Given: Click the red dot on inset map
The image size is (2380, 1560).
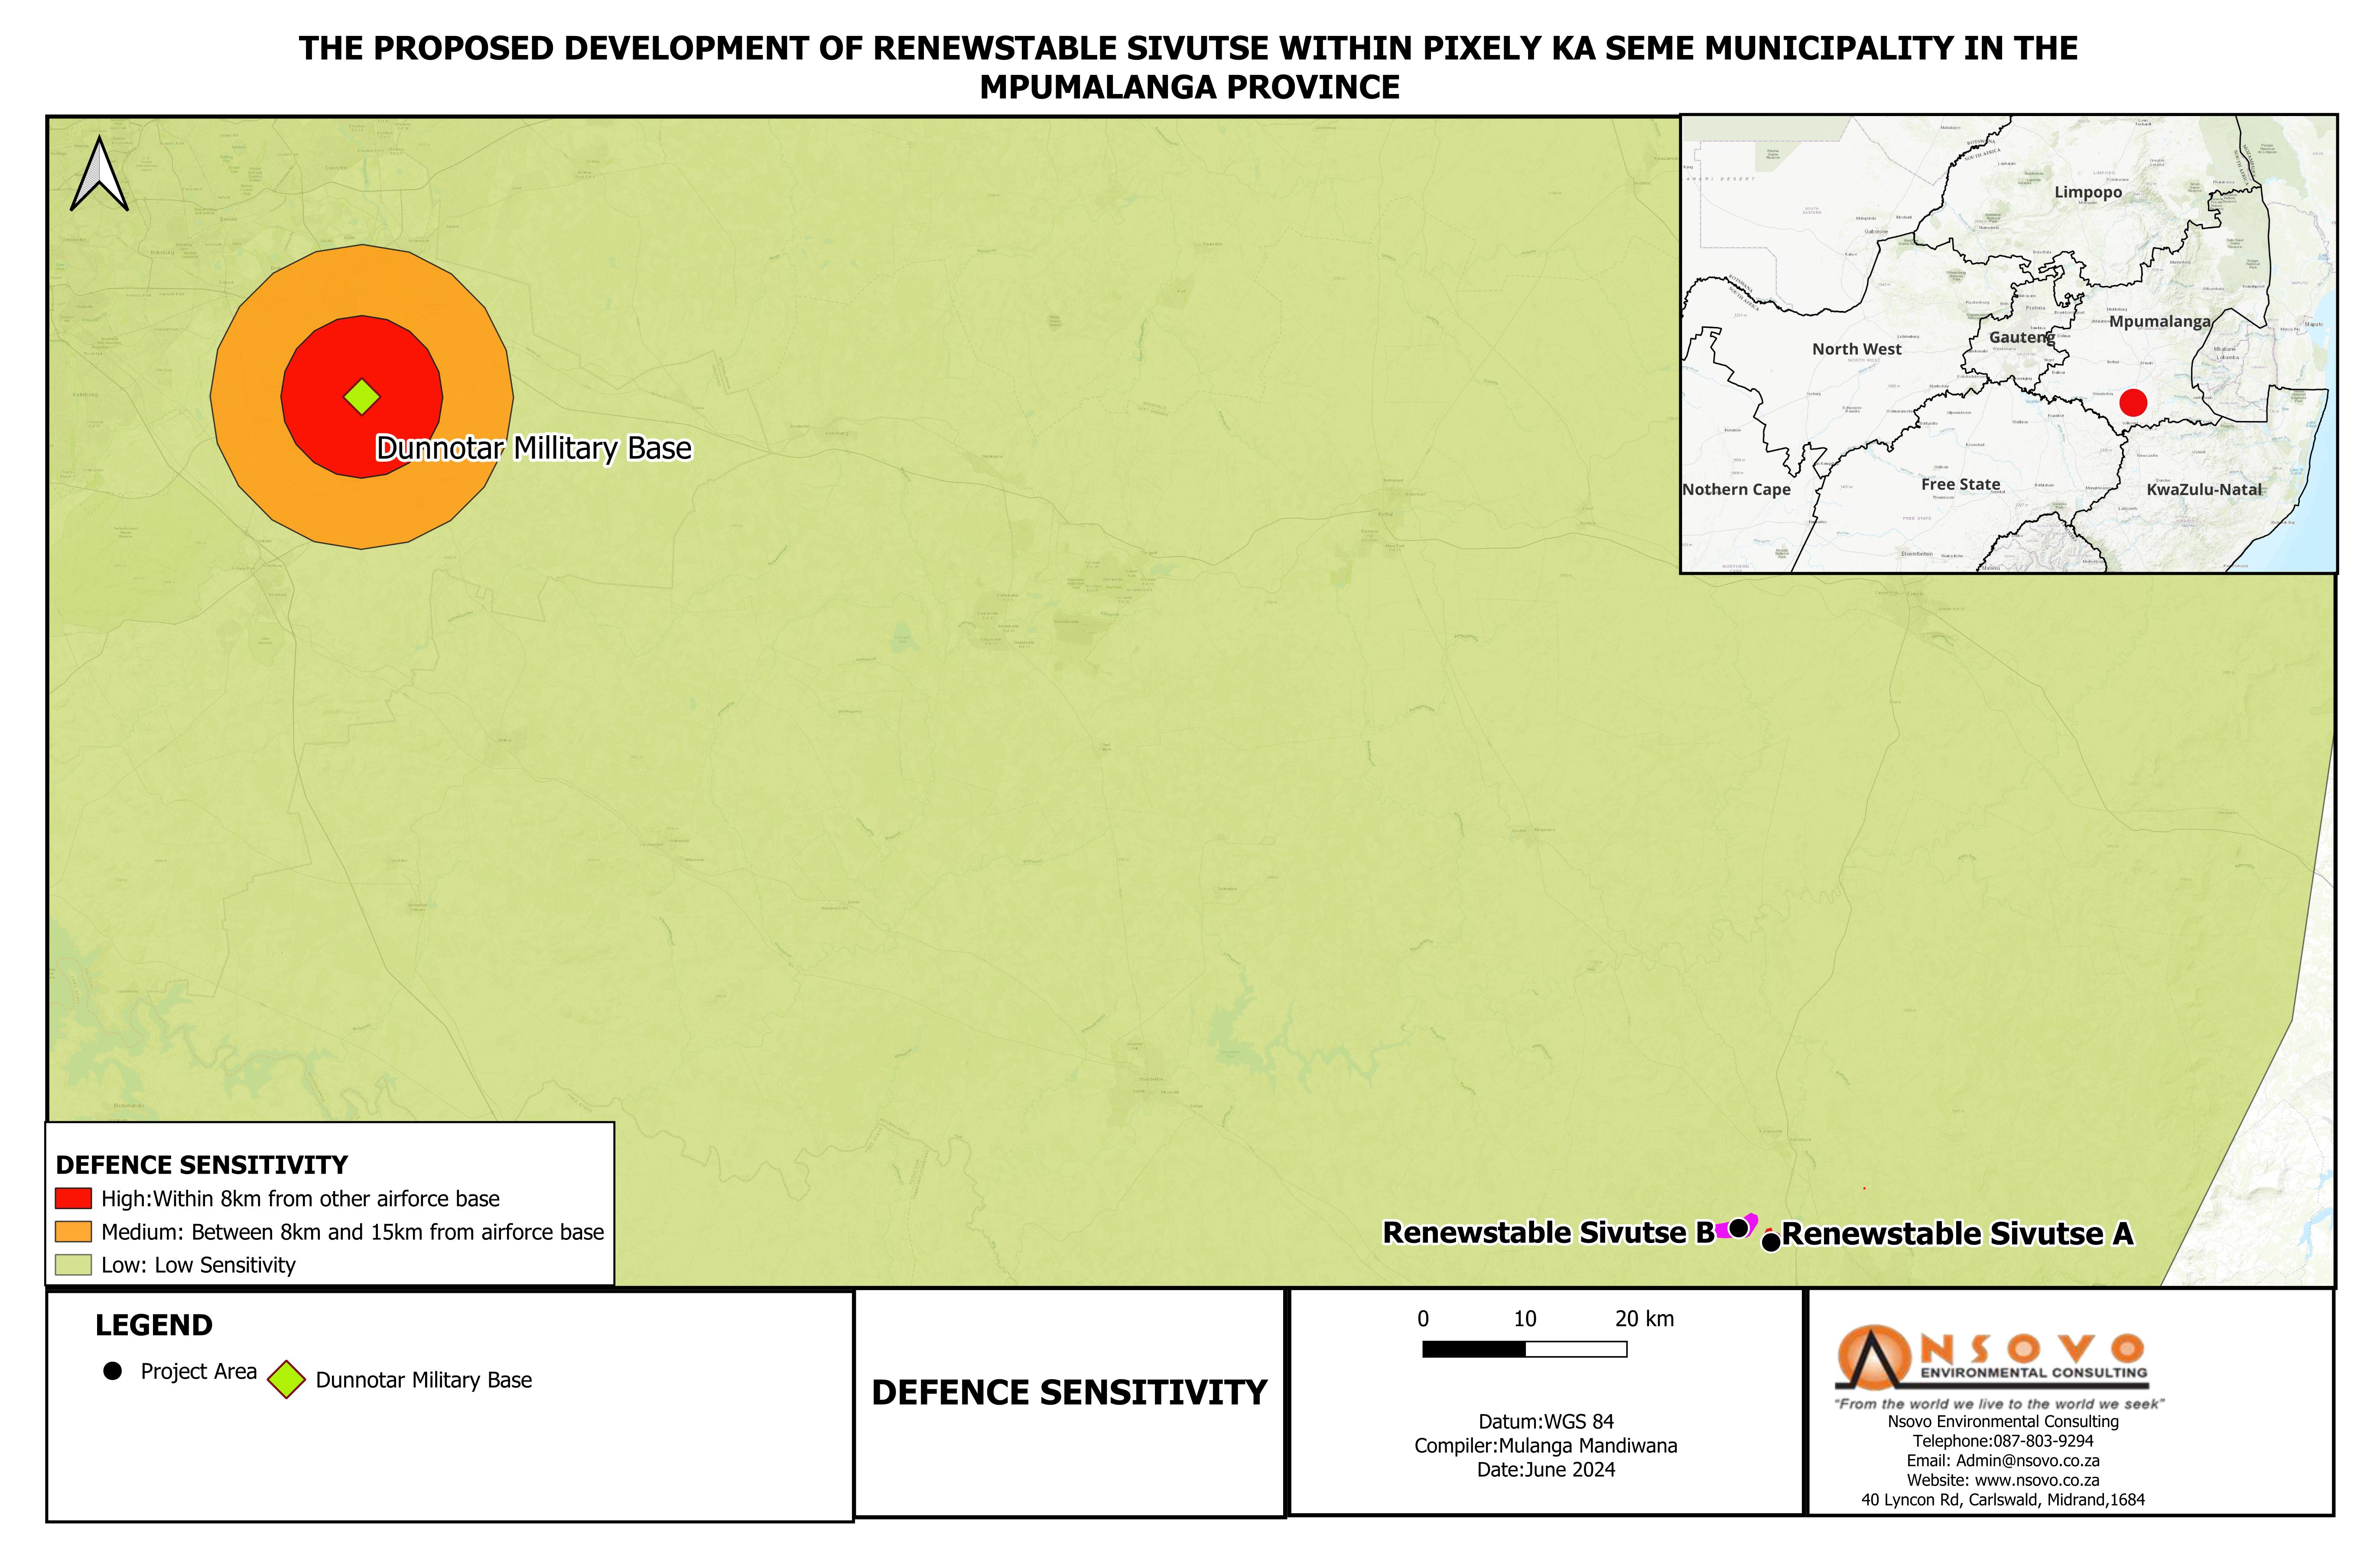Looking at the screenshot, I should click(x=2133, y=403).
